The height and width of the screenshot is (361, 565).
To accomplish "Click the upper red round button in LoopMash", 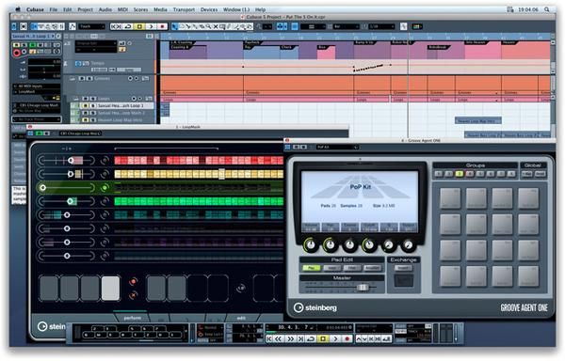I will coord(134,281).
